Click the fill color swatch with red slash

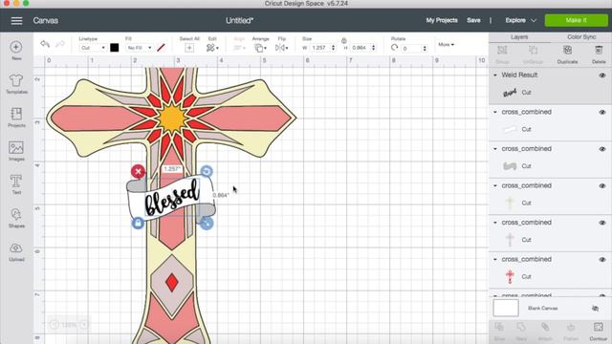click(161, 48)
